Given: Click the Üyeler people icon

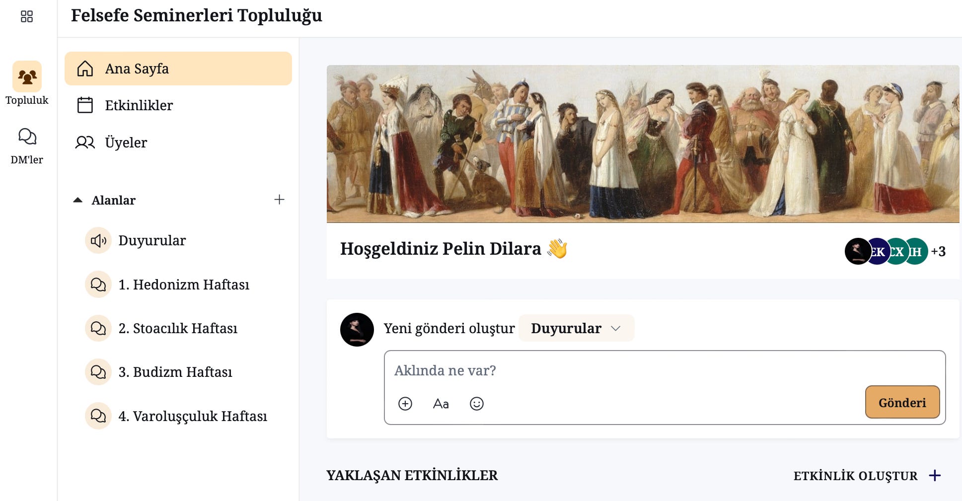Looking at the screenshot, I should click(x=85, y=143).
